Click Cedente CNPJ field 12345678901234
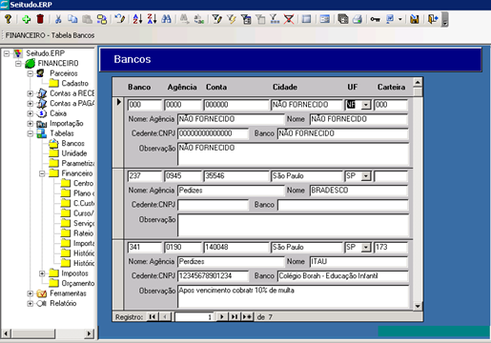491x343 pixels. pyautogui.click(x=213, y=275)
